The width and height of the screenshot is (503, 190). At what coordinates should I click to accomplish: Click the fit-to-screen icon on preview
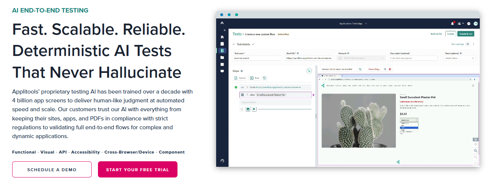click(476, 163)
